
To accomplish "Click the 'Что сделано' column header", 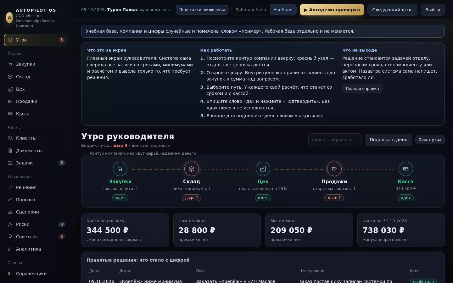I will [x=312, y=271].
